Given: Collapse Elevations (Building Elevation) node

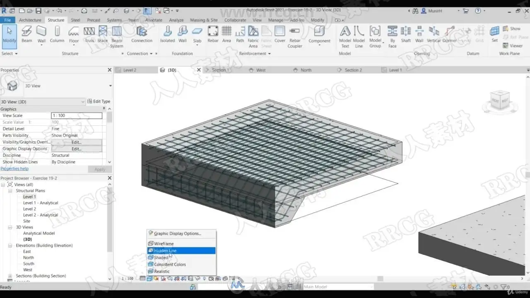Looking at the screenshot, I should click(10, 245).
